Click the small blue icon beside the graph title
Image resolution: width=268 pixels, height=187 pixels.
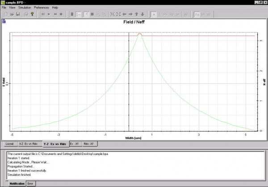pos(4,21)
